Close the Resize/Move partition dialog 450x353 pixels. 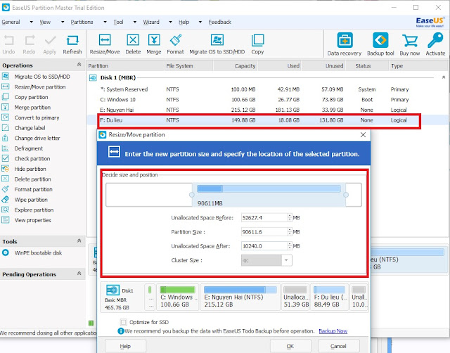(x=363, y=134)
